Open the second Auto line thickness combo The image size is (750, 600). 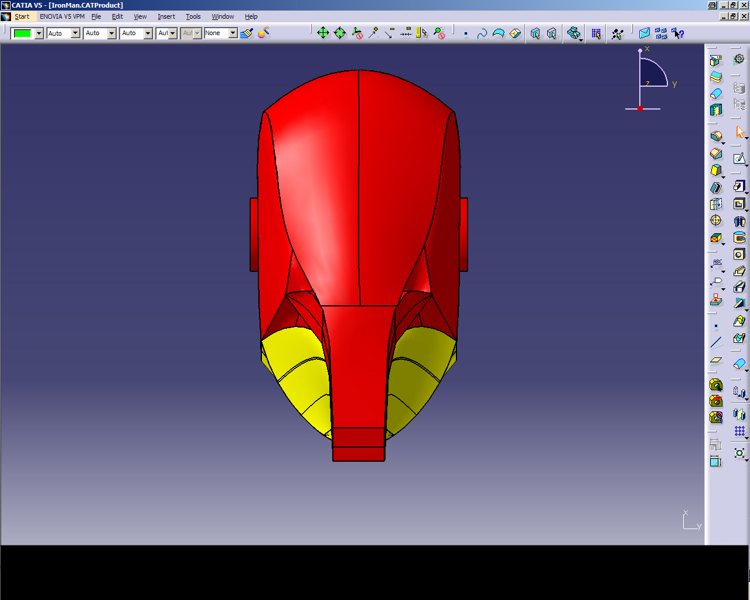click(x=100, y=33)
